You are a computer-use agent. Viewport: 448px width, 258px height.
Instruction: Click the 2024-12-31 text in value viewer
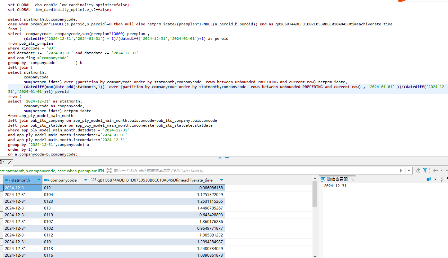(335, 186)
